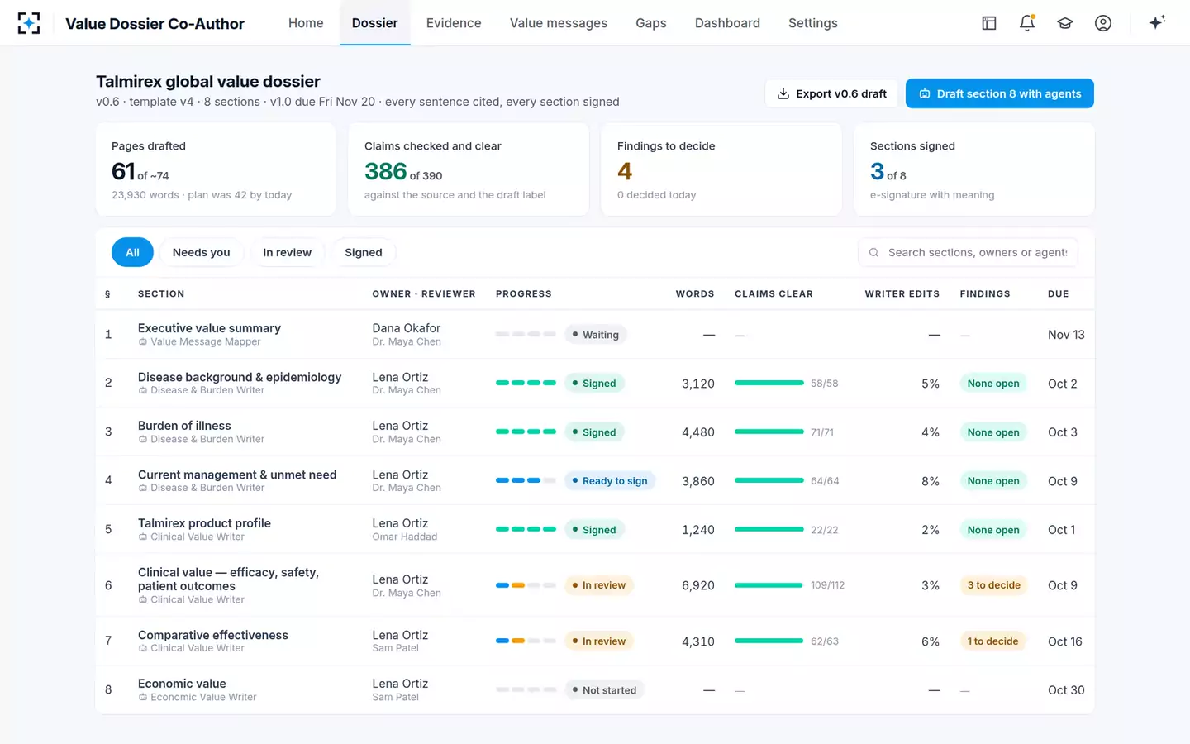Viewport: 1190px width, 744px height.
Task: Open the Value messages tab
Action: pyautogui.click(x=559, y=23)
